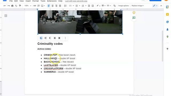Align text to the right
This screenshot has height=96, width=171.
[56, 6]
